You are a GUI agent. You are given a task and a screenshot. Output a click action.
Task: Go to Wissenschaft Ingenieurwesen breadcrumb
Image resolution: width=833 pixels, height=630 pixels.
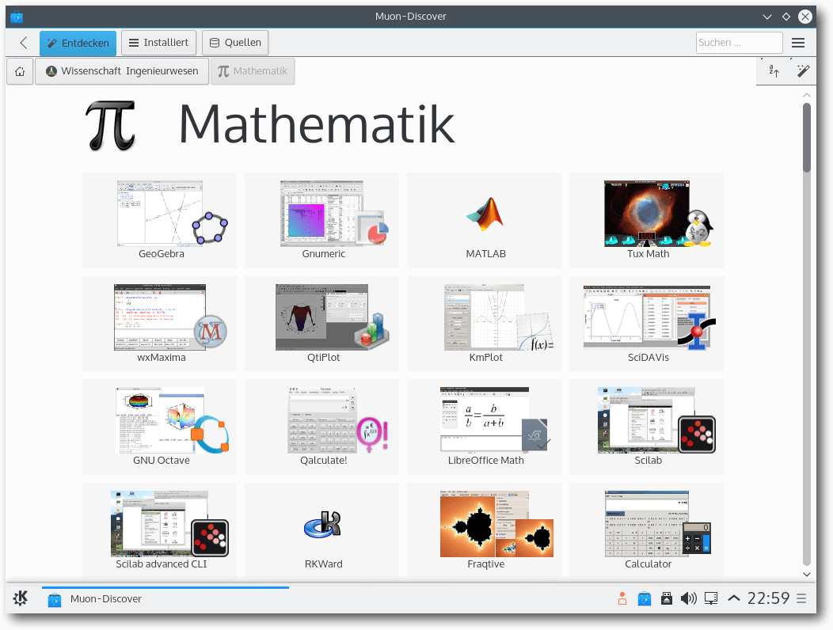[x=122, y=71]
